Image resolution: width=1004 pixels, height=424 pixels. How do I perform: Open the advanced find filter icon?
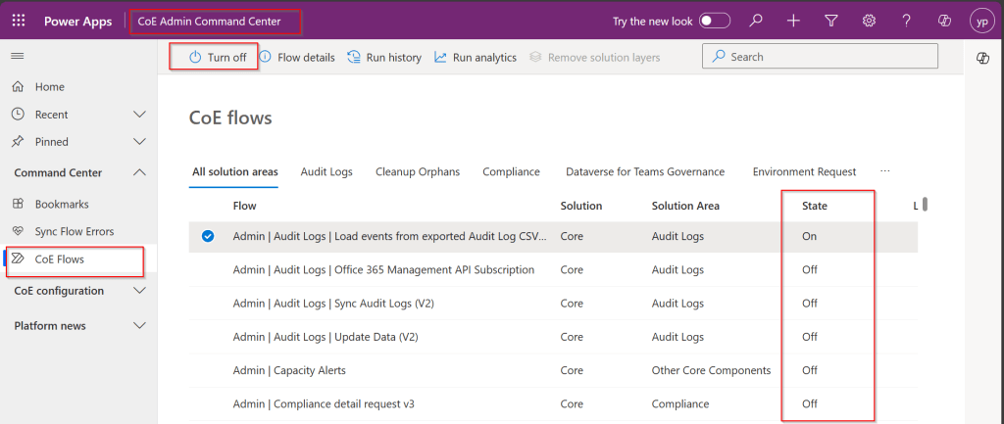pos(830,21)
